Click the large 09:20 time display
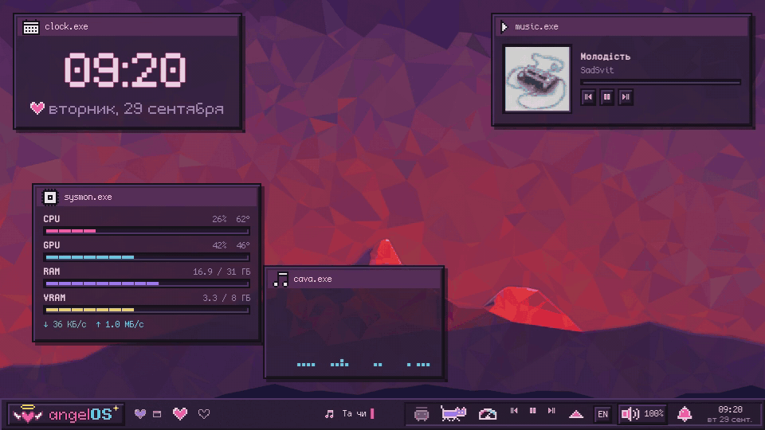The height and width of the screenshot is (430, 765). (125, 70)
